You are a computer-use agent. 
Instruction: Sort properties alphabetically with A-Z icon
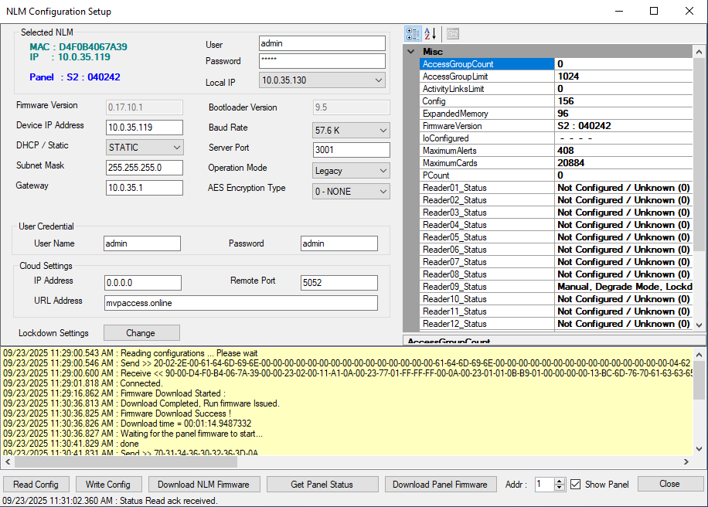[430, 34]
